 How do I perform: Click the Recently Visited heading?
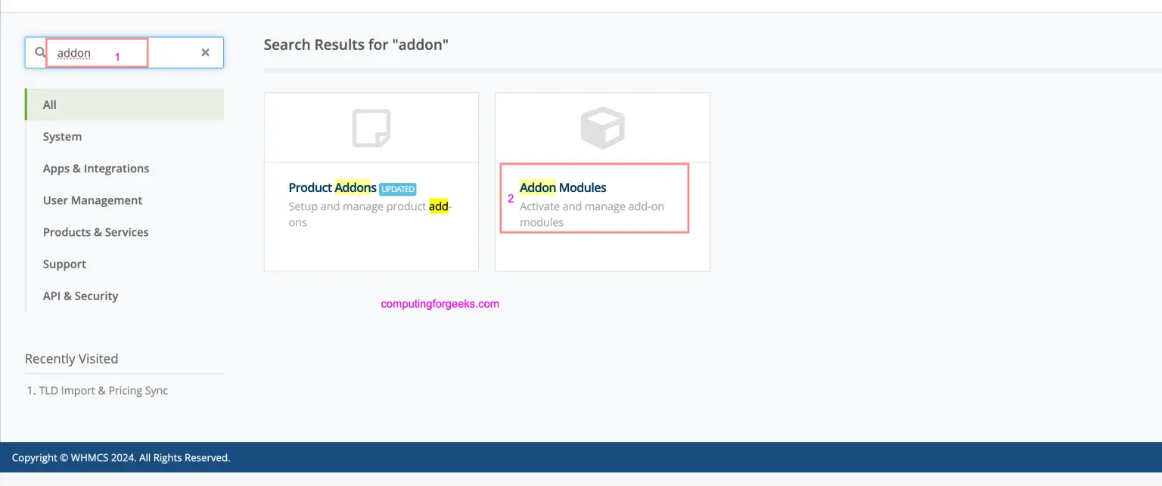tap(71, 358)
